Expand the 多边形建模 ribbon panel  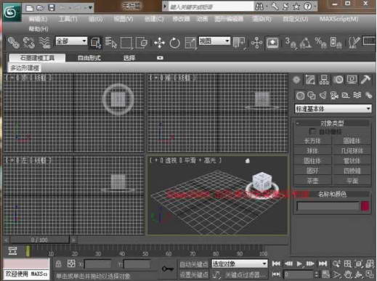pyautogui.click(x=25, y=68)
